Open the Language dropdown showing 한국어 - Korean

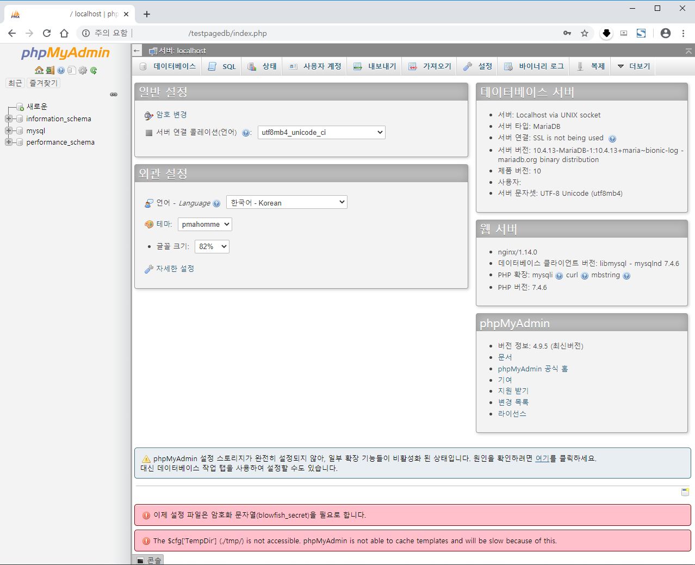[x=287, y=202]
